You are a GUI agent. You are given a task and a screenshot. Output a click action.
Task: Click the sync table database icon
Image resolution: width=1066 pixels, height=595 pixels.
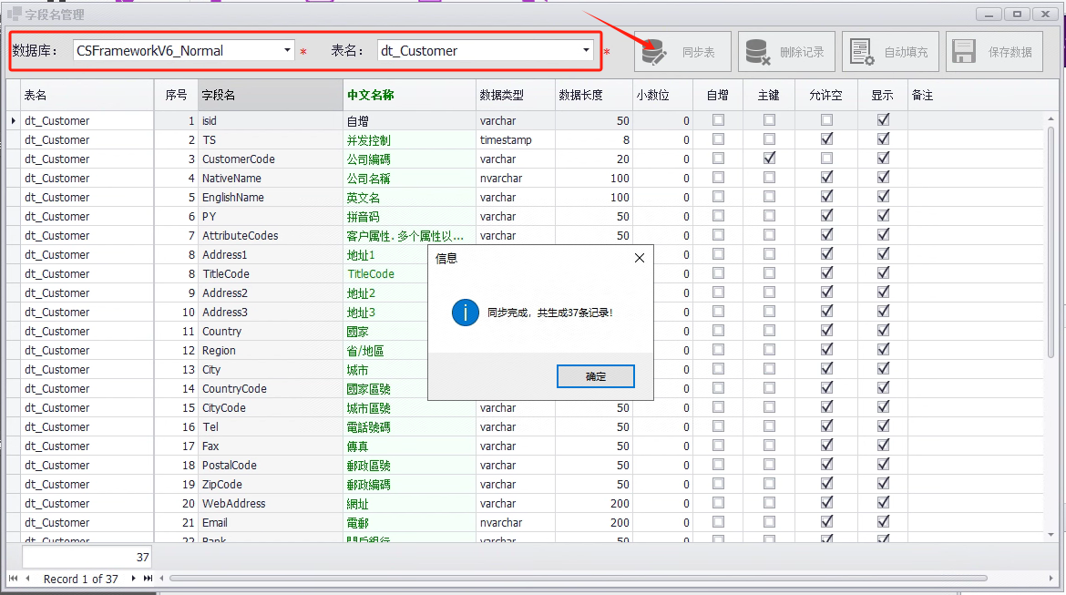point(654,52)
